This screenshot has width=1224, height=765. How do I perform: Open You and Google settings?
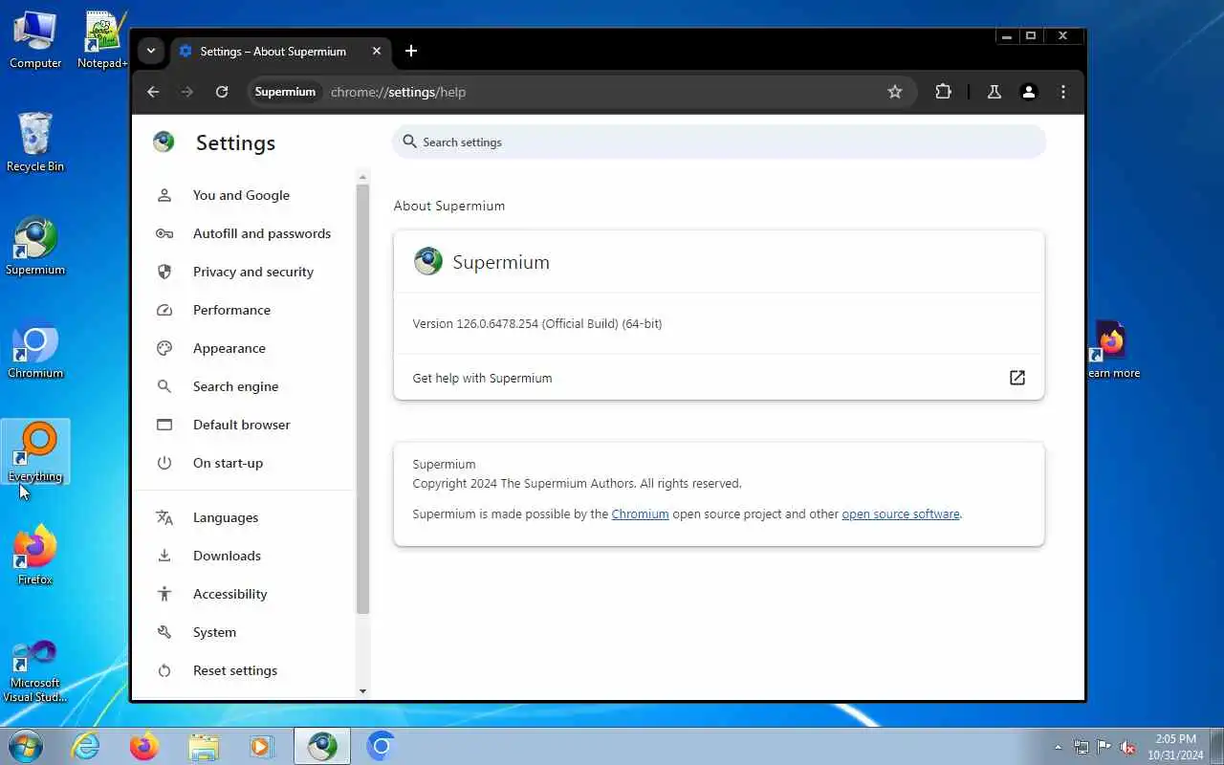pos(241,195)
